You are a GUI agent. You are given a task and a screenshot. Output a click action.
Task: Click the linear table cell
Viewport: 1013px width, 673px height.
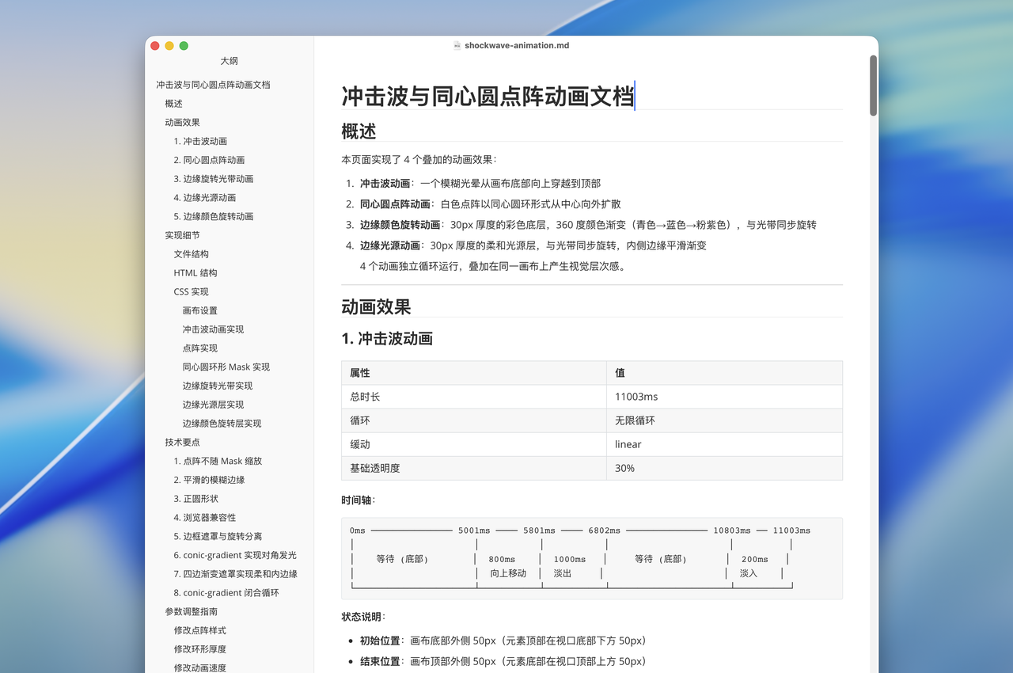724,444
